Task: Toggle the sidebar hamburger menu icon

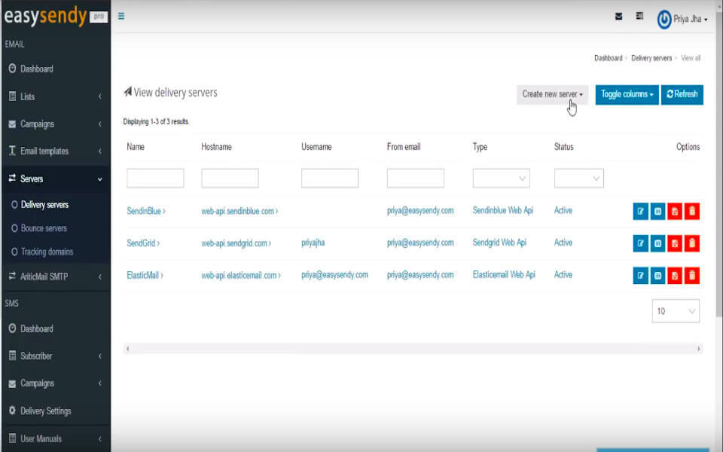Action: coord(121,16)
